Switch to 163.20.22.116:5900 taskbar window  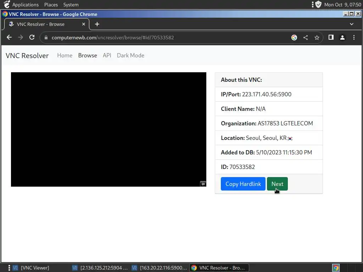160,268
